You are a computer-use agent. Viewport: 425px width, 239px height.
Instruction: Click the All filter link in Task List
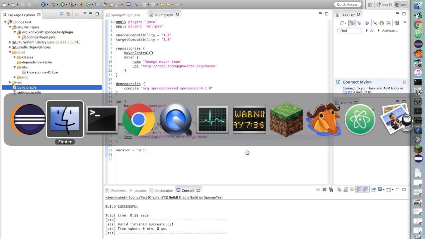pyautogui.click(x=372, y=31)
